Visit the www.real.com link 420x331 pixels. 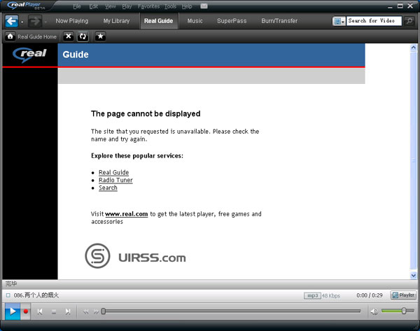click(127, 214)
